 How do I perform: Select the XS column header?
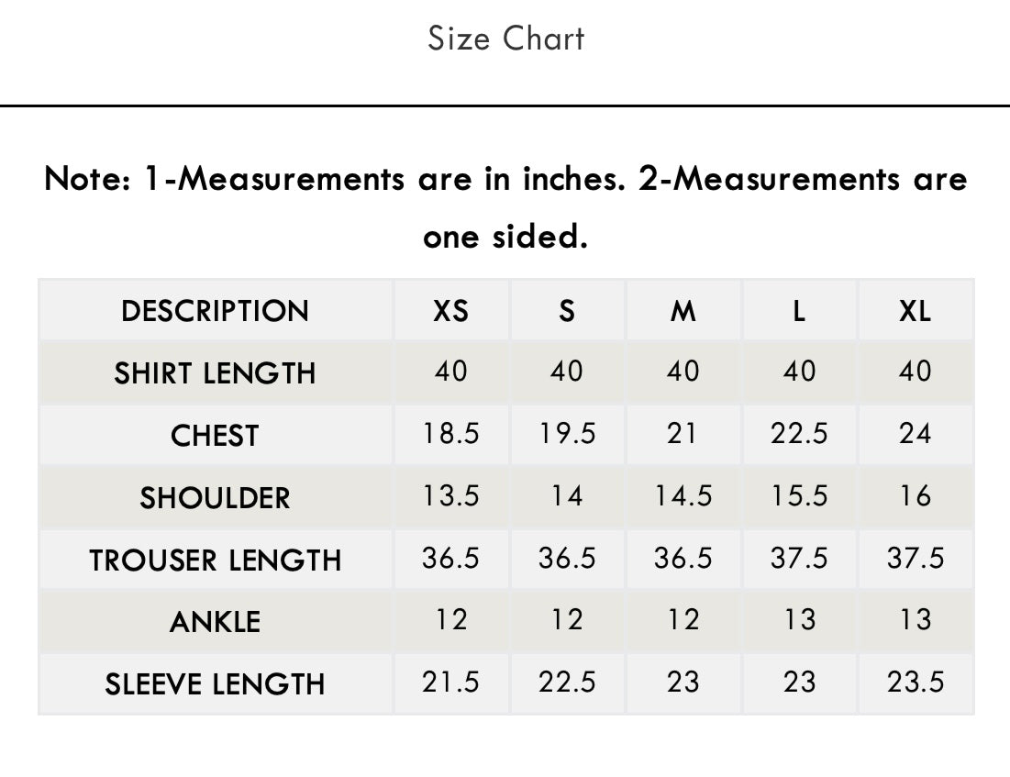point(450,311)
